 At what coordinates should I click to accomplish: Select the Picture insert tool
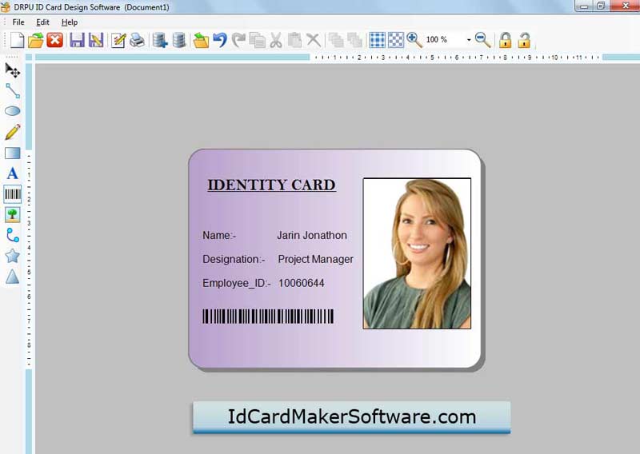13,214
